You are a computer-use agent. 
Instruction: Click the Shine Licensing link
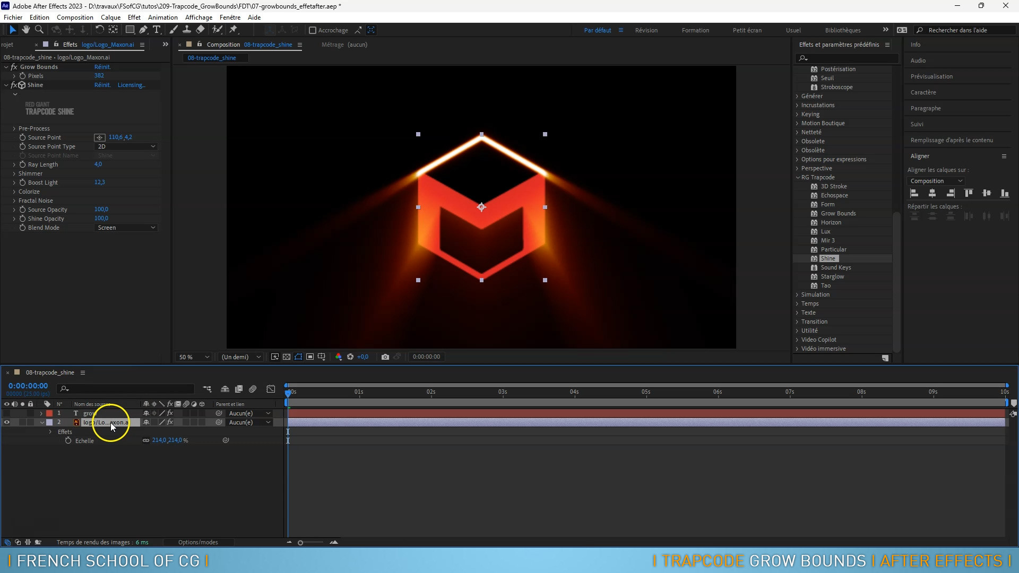point(131,85)
